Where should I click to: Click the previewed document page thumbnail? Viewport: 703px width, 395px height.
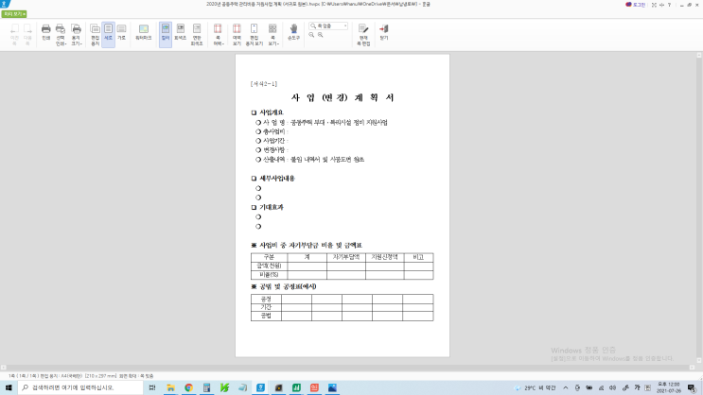[x=343, y=206]
